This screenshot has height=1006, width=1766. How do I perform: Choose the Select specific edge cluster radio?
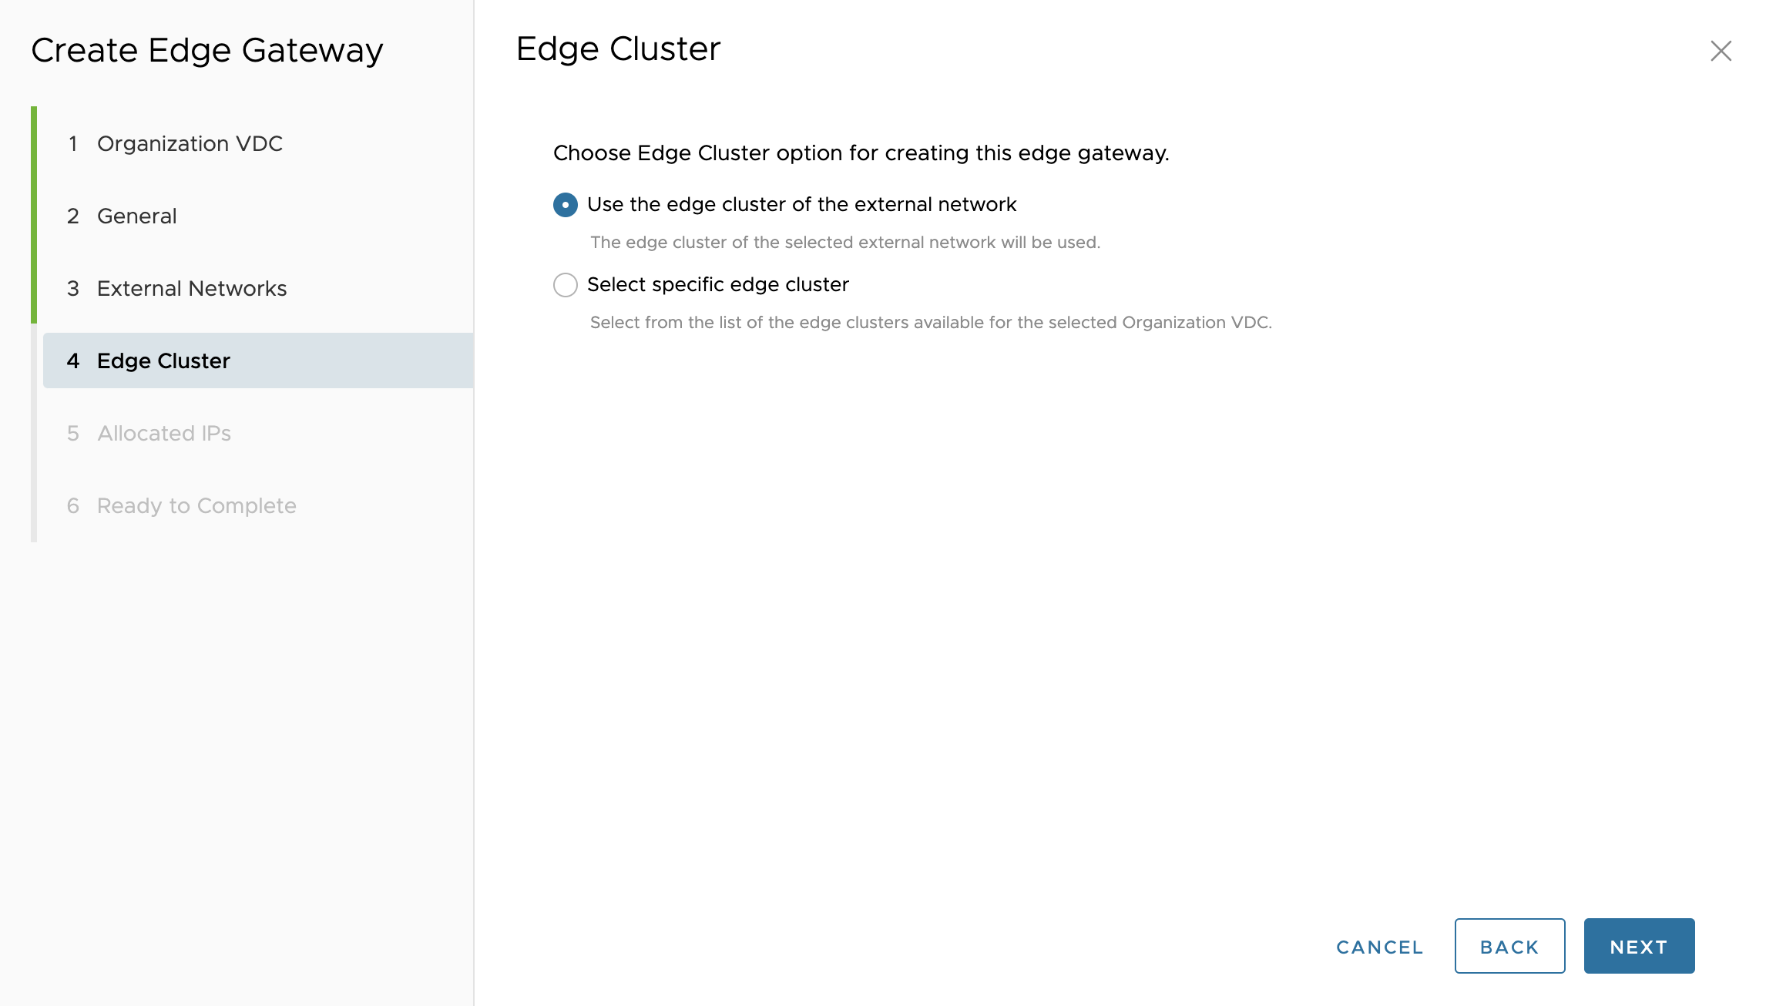point(566,285)
